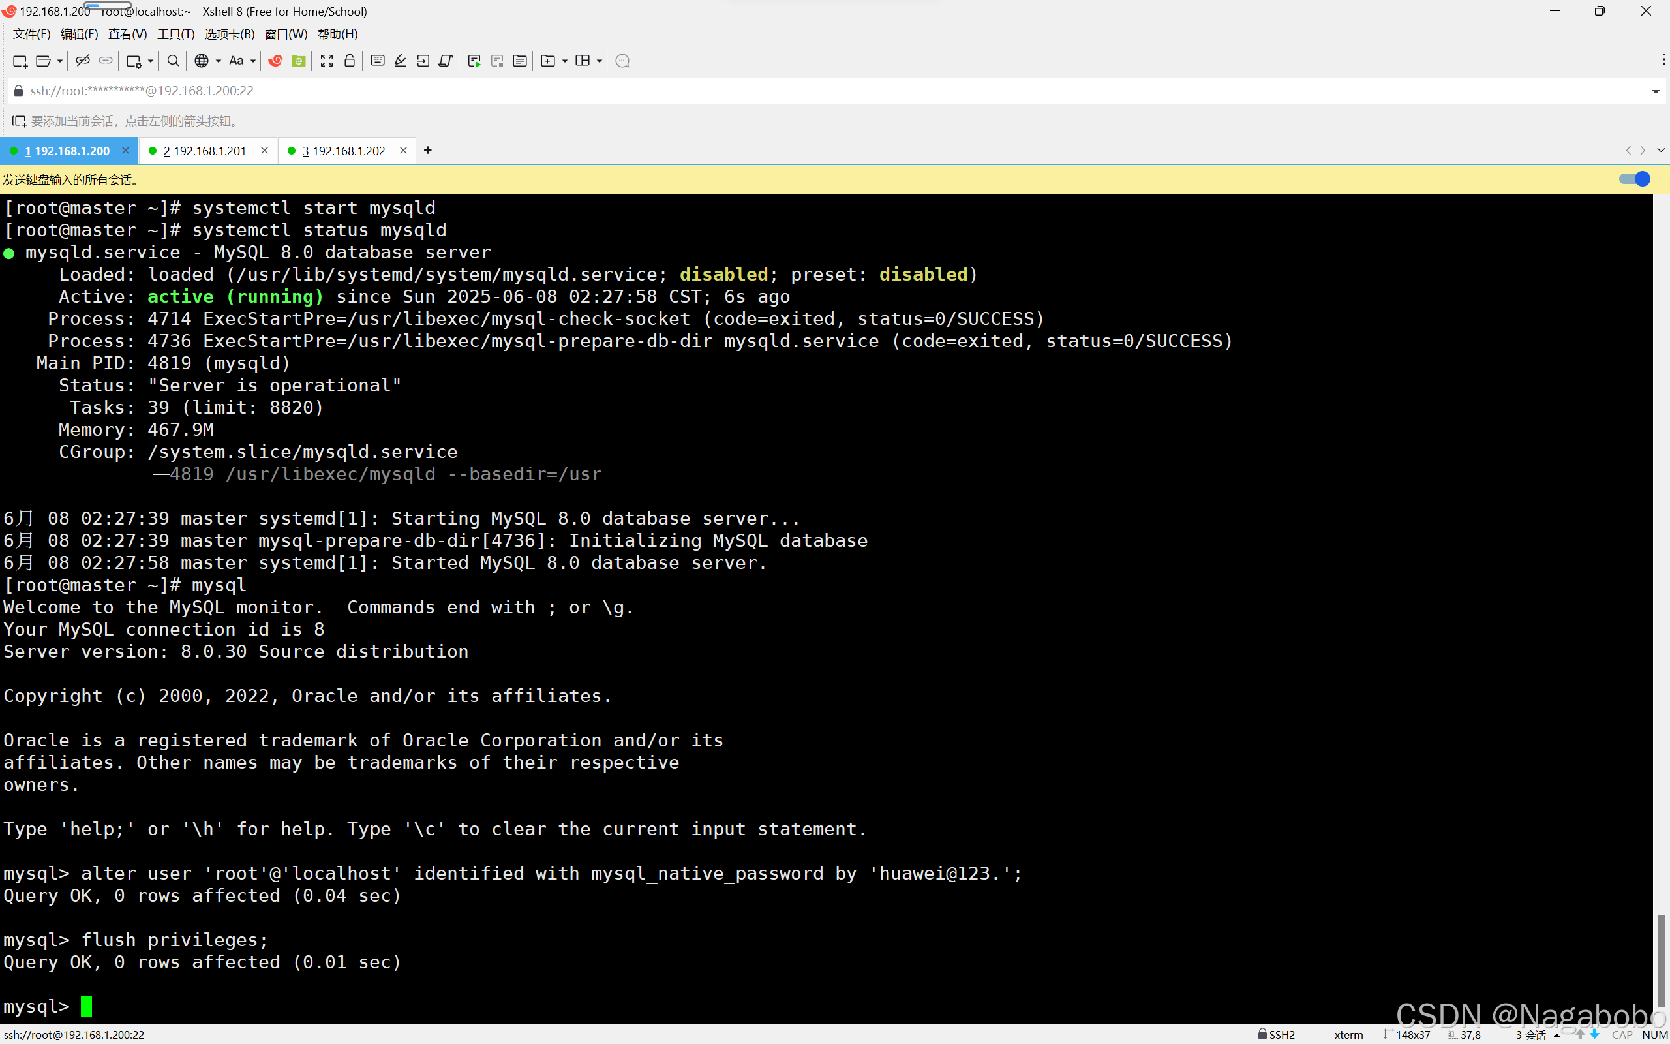Screen dimensions: 1670x1044
Task: Switch to tab 3 192.168.1.202
Action: click(x=345, y=151)
